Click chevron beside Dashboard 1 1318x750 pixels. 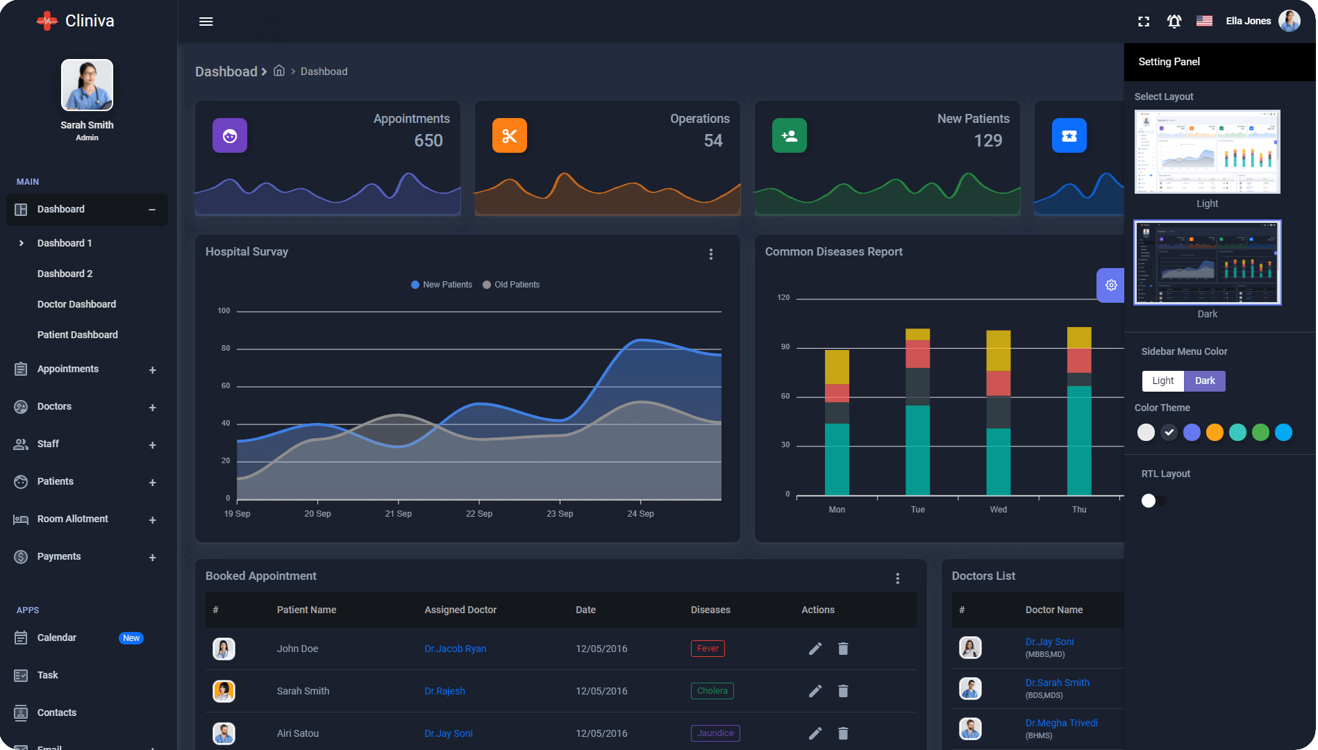pos(22,243)
